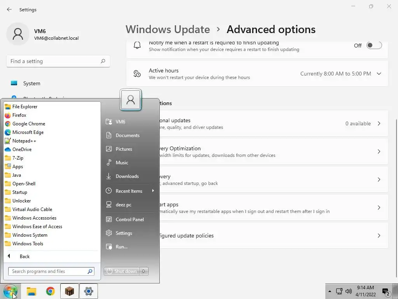Open the Run... dialog

coord(130,246)
